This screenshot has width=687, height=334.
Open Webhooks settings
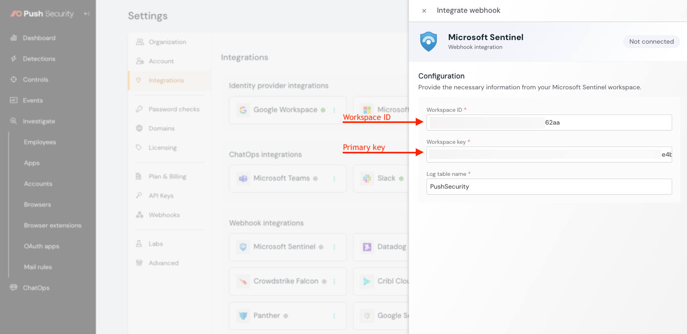coord(164,215)
